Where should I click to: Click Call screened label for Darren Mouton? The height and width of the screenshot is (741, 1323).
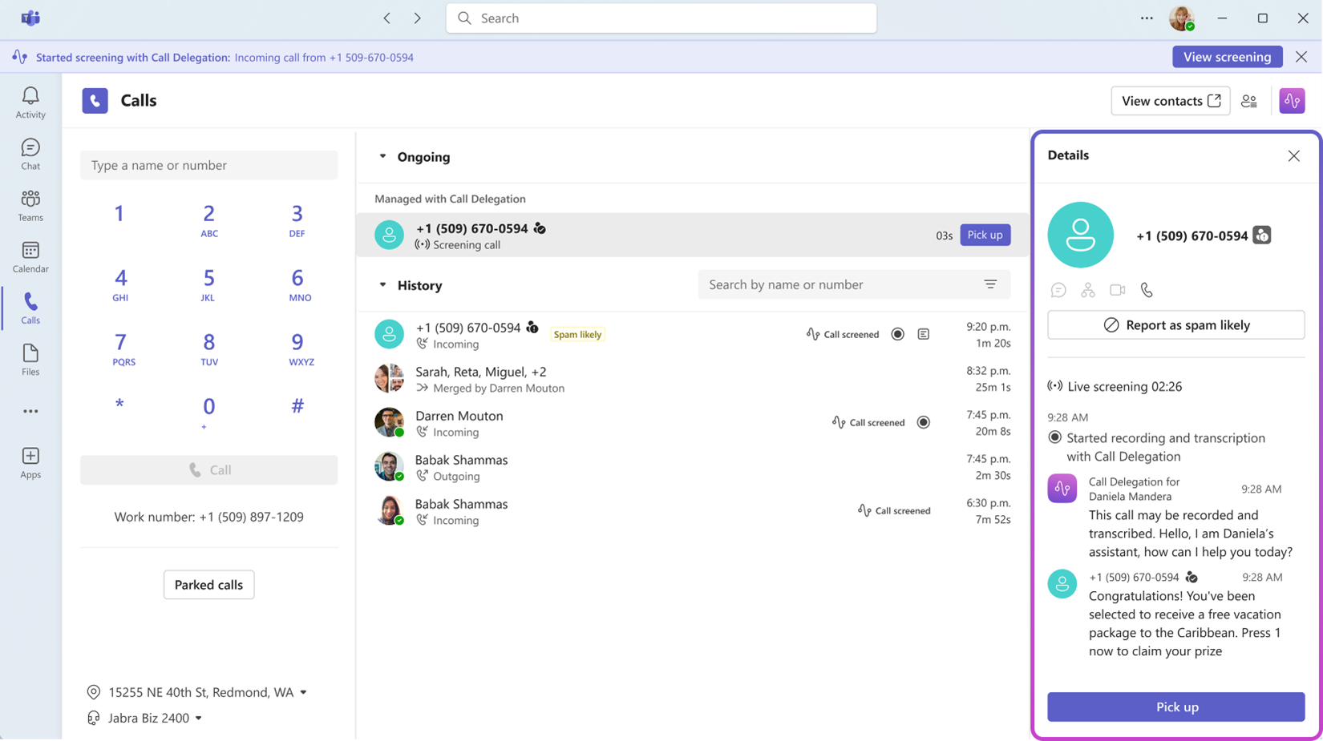[868, 422]
